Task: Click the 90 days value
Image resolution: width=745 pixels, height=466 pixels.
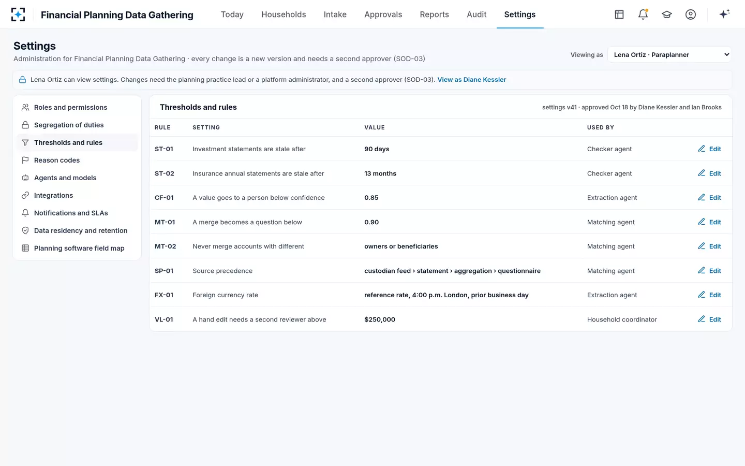Action: (377, 149)
